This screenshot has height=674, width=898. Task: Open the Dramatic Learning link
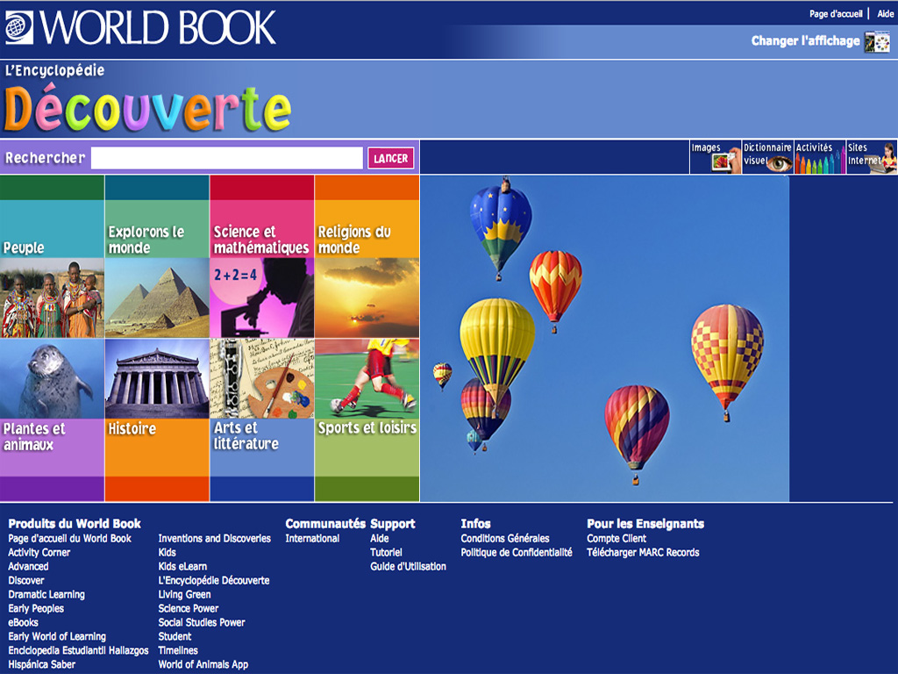click(46, 594)
